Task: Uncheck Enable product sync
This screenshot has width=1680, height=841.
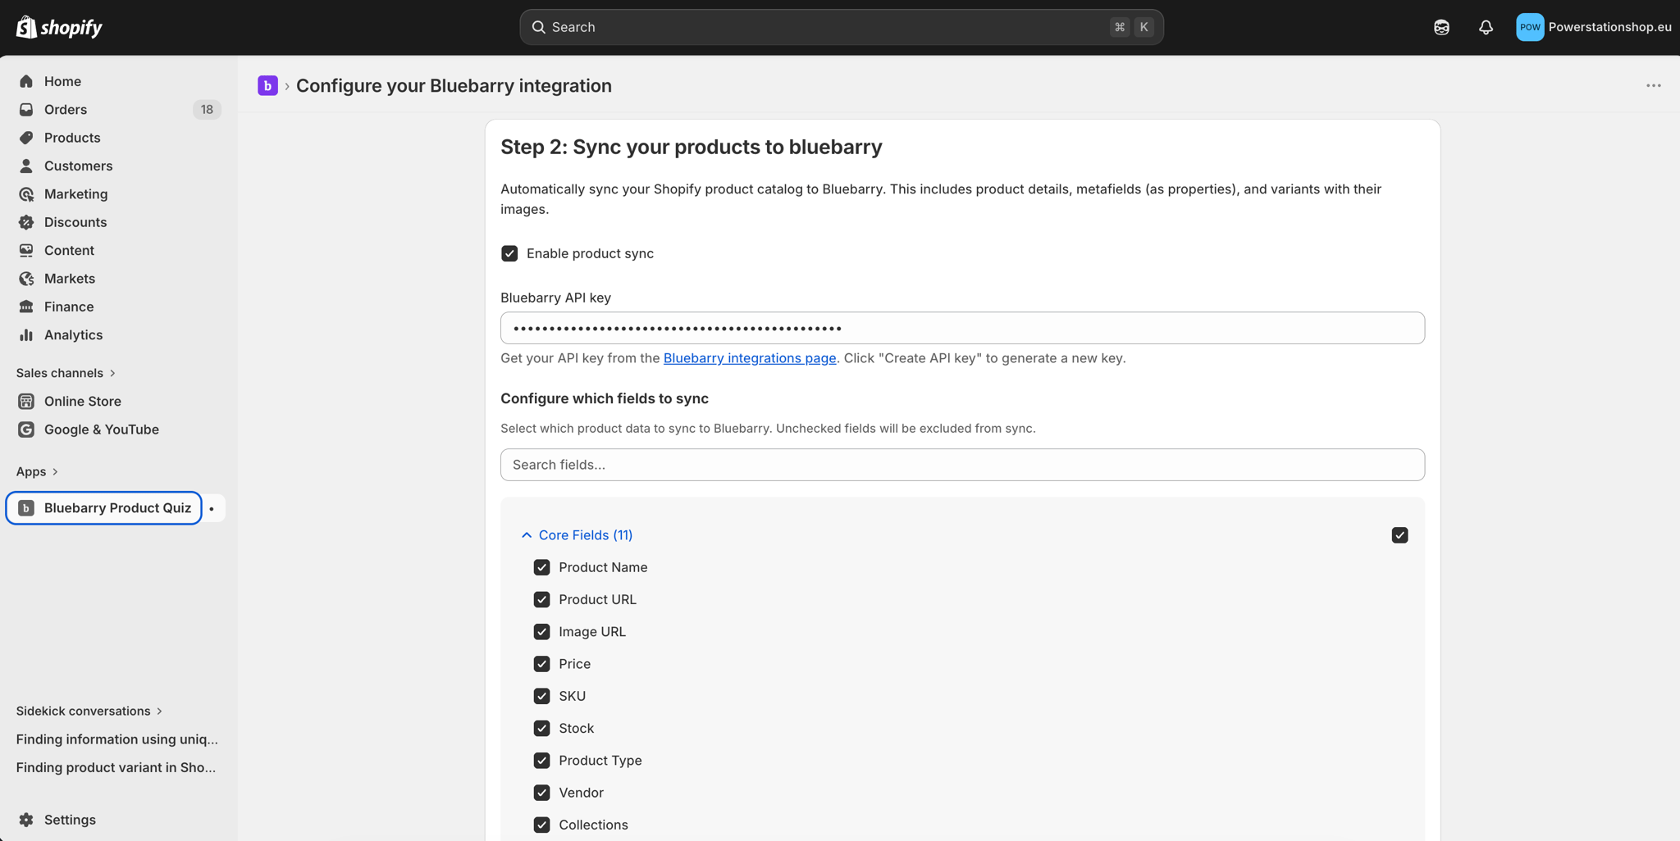Action: click(x=509, y=253)
